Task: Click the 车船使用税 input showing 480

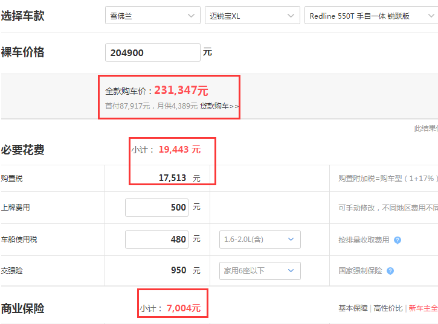Action: (x=156, y=239)
